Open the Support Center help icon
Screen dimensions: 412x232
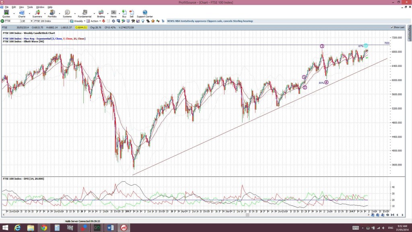tap(145, 14)
